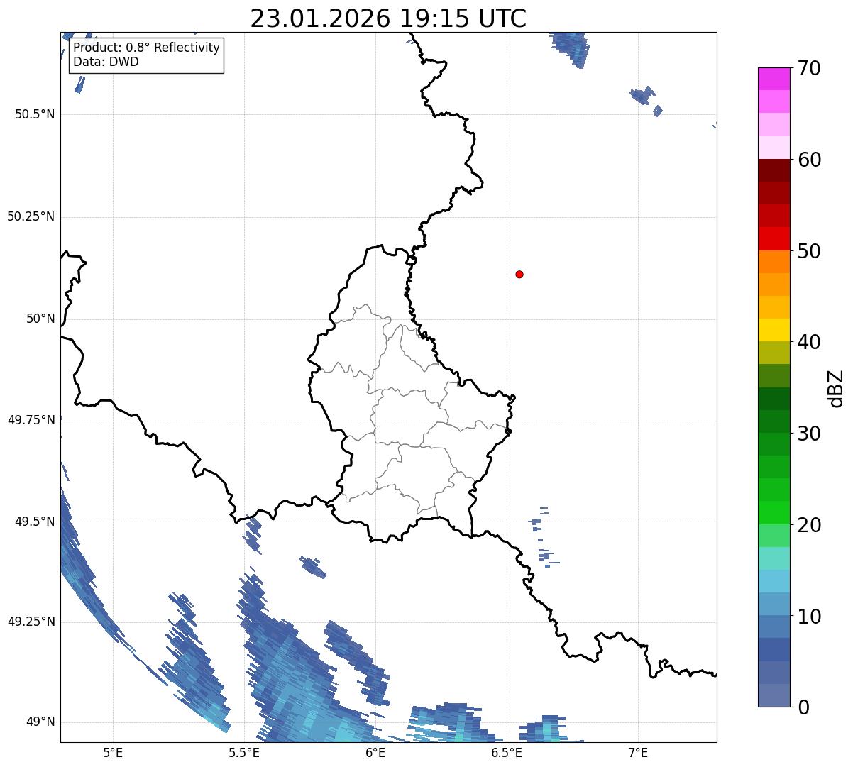Pick the bright red swatch above 50 dBZ
This screenshot has height=767, width=853.
(x=774, y=238)
